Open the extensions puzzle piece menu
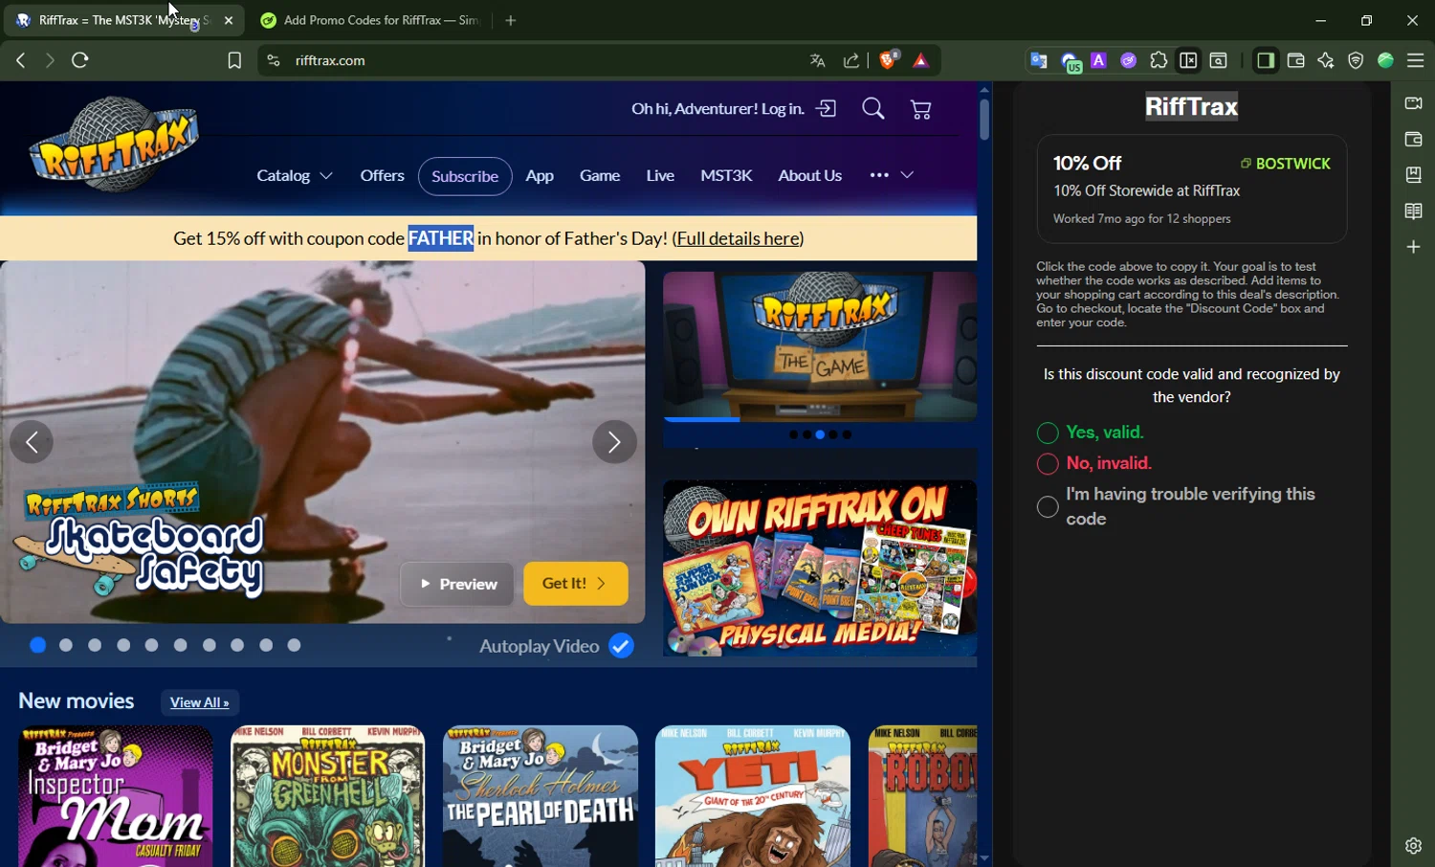Viewport: 1435px width, 867px height. point(1159,60)
